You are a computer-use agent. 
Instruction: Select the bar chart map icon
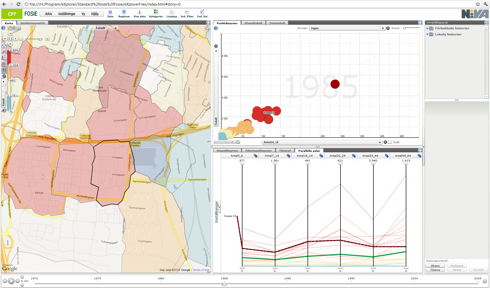click(19, 28)
